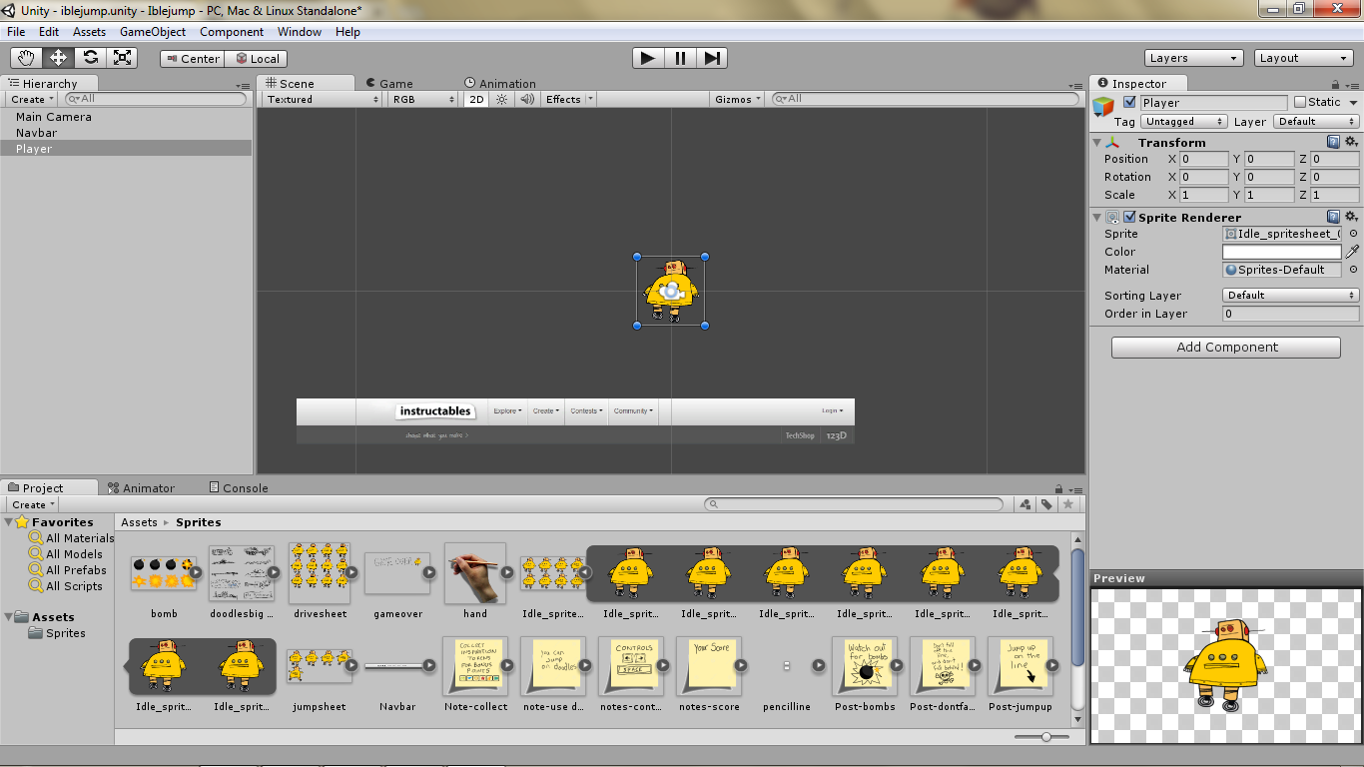Image resolution: width=1364 pixels, height=767 pixels.
Task: Collapse the Transform component
Action: (x=1098, y=142)
